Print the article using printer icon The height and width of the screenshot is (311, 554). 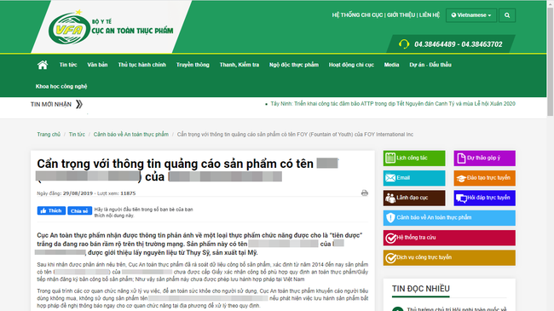(x=365, y=193)
